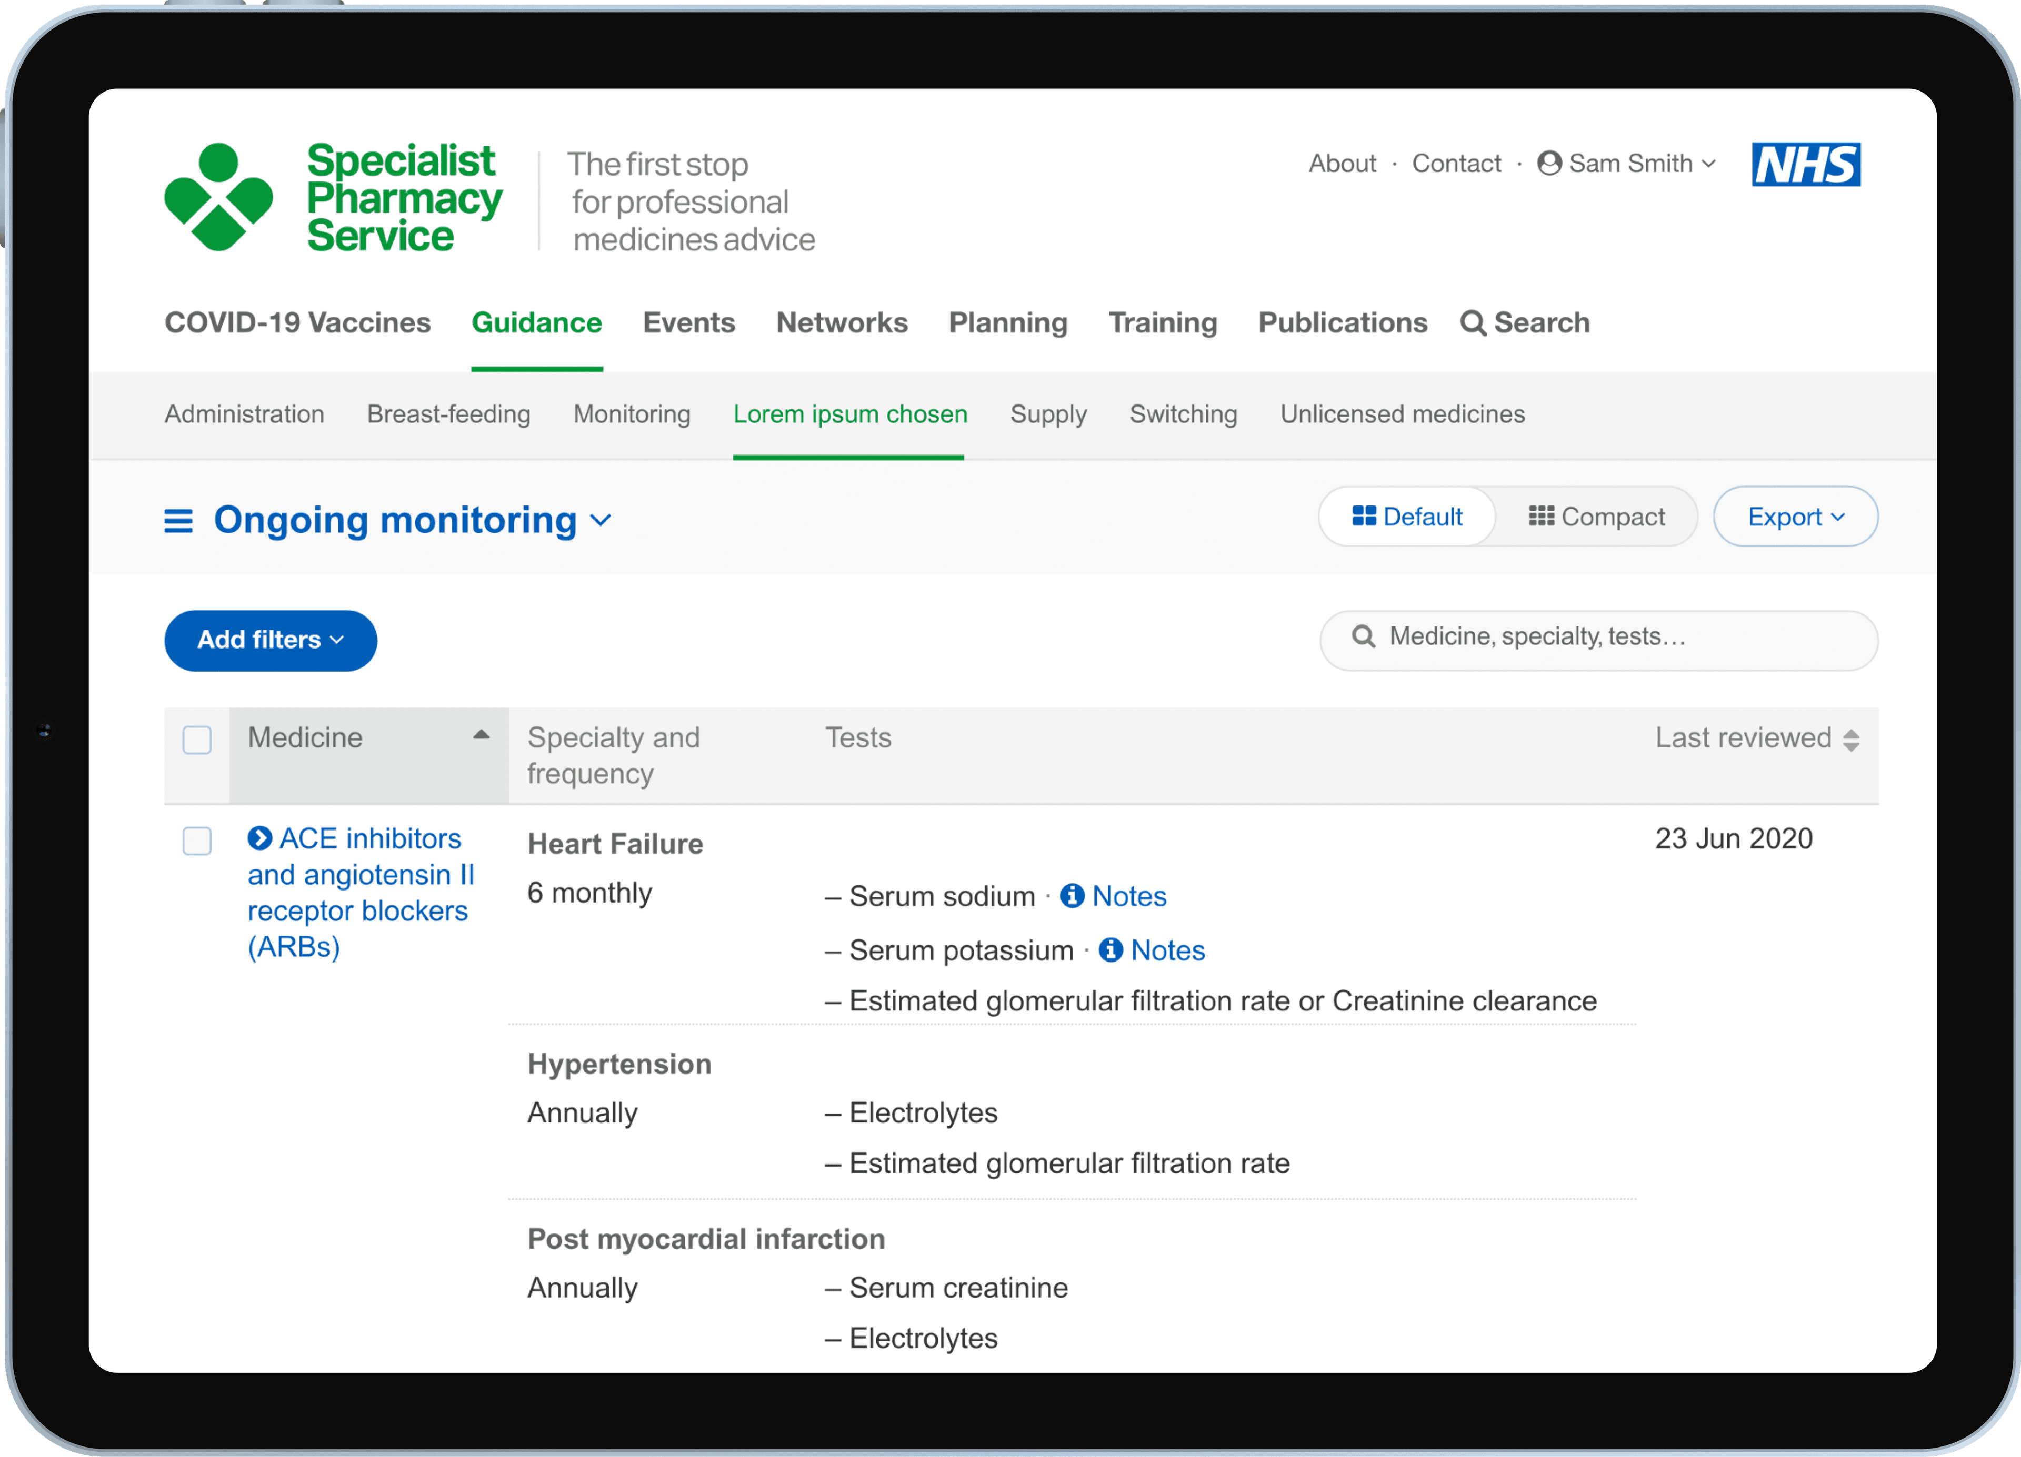Go to the Events menu
The height and width of the screenshot is (1457, 2021).
[689, 322]
